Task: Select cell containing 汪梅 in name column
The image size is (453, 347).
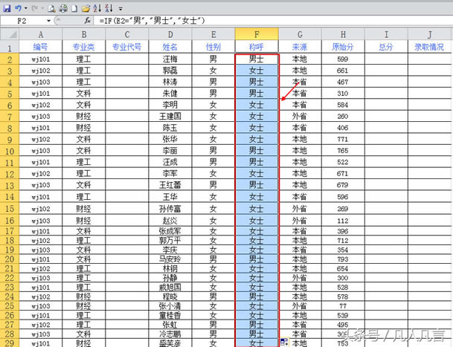Action: click(x=170, y=58)
